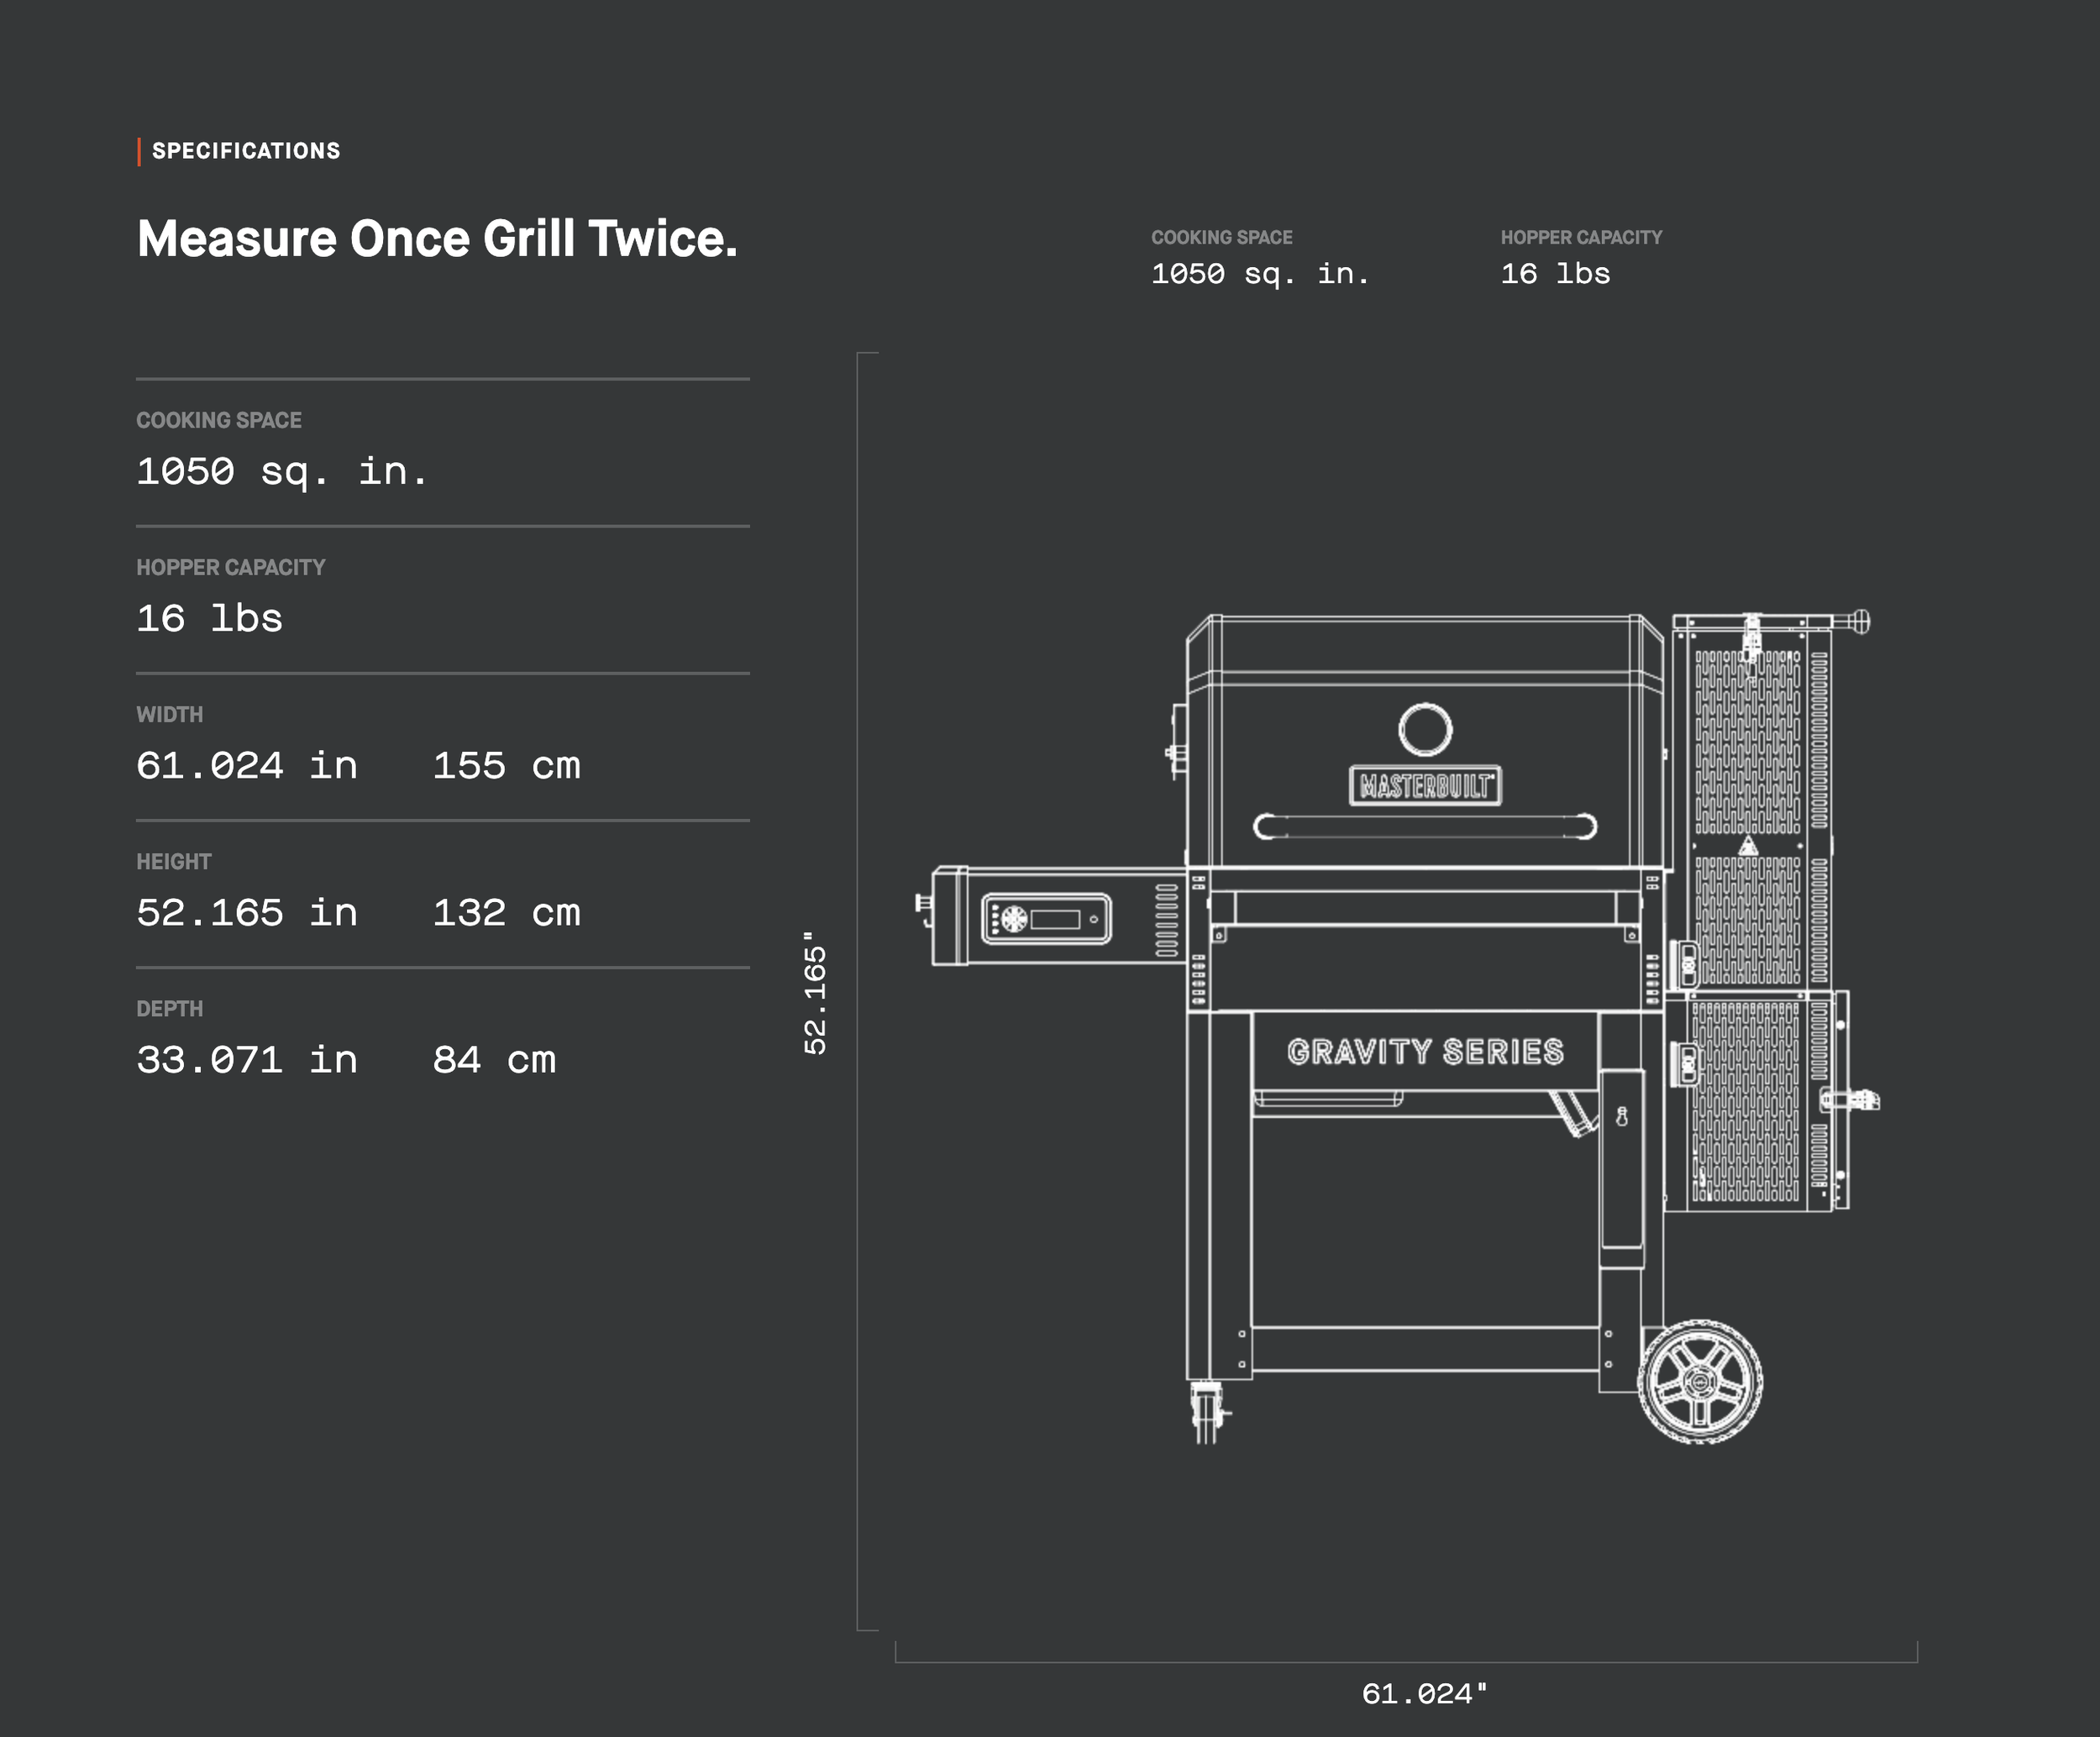
Task: Click the top-right HOPPER CAPACITY label
Action: tap(1581, 237)
